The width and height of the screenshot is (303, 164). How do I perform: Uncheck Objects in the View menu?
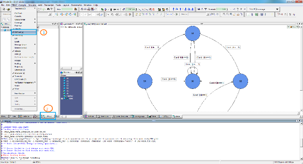[x=24, y=51]
